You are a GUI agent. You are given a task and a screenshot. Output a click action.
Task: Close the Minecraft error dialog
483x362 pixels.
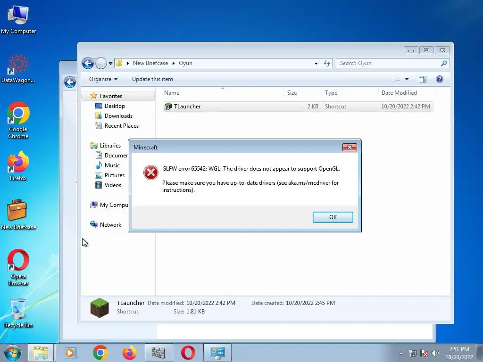[350, 147]
